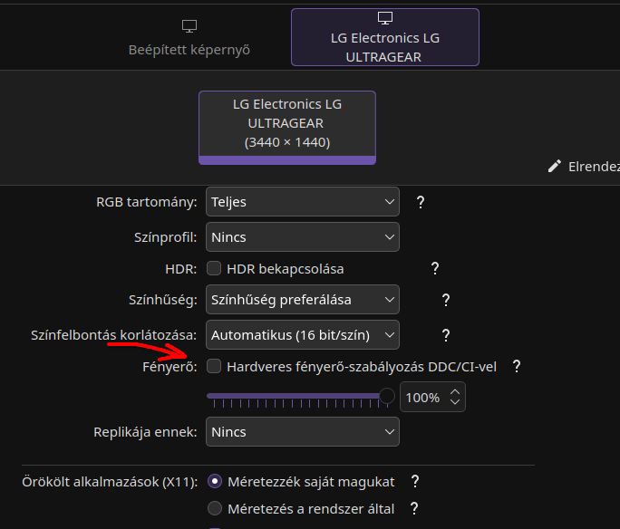The image size is (620, 529).
Task: Click help icon beside Méretezzék saját magukat
Action: click(415, 481)
